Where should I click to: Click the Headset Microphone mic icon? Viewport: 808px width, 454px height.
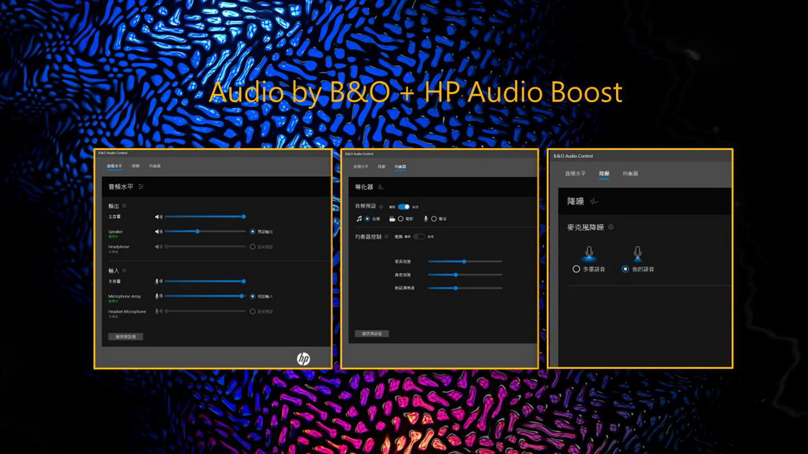point(159,311)
